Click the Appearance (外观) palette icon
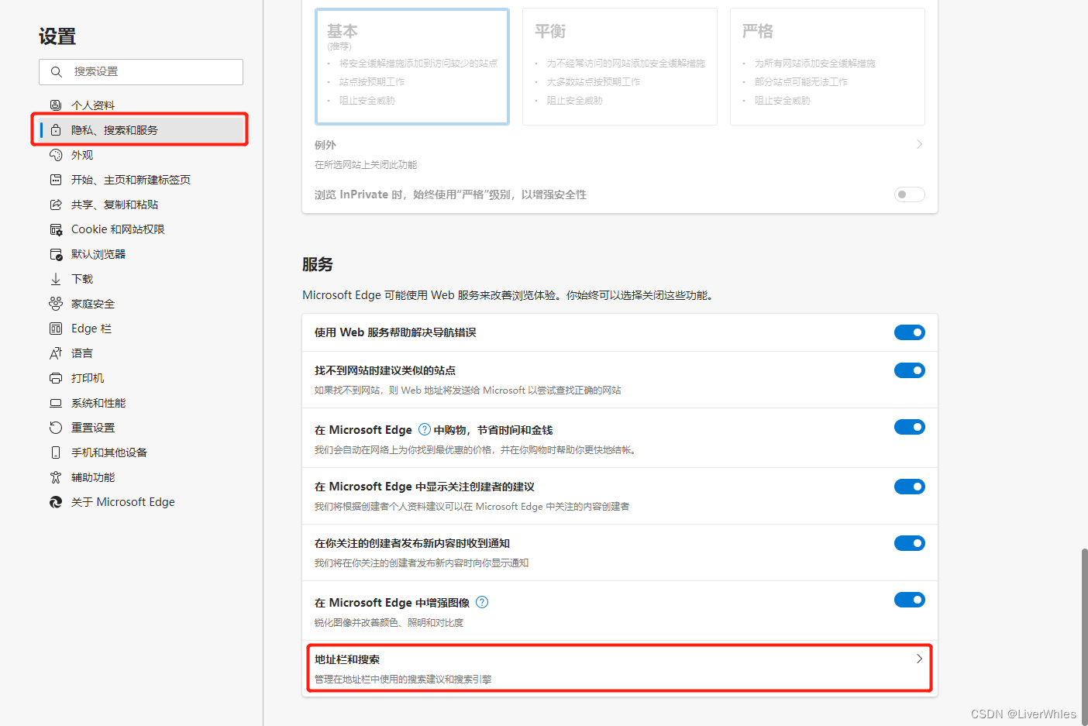This screenshot has width=1088, height=726. click(56, 155)
